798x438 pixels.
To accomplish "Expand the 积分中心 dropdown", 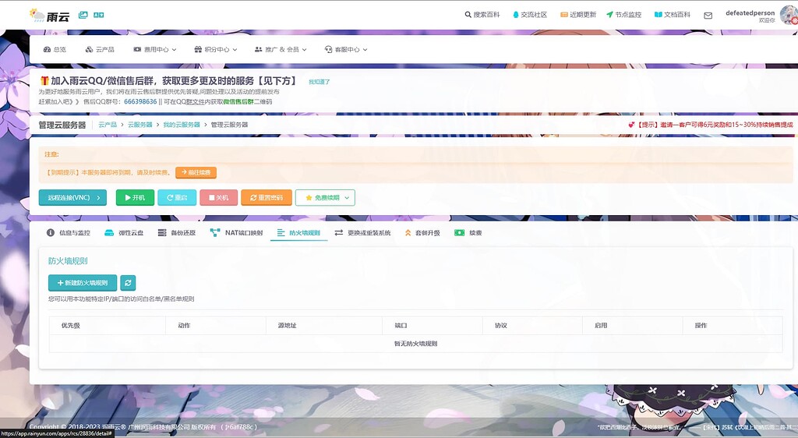I will click(x=216, y=49).
